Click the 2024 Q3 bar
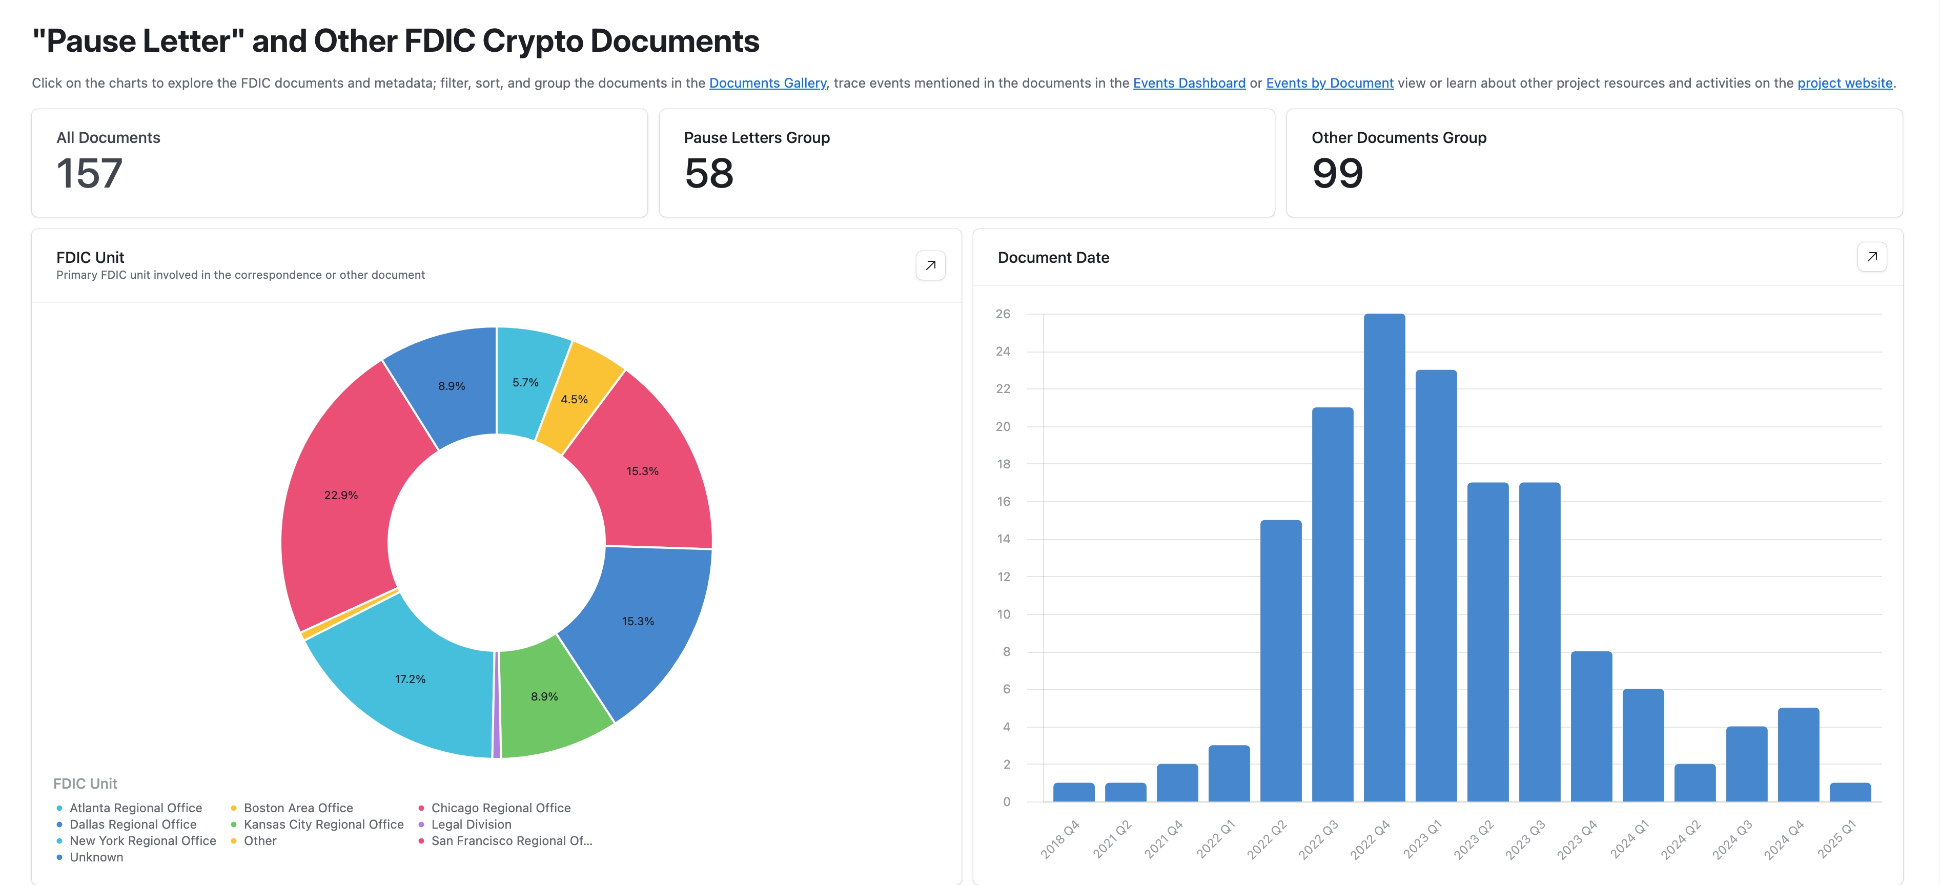This screenshot has width=1940, height=885. click(1746, 764)
